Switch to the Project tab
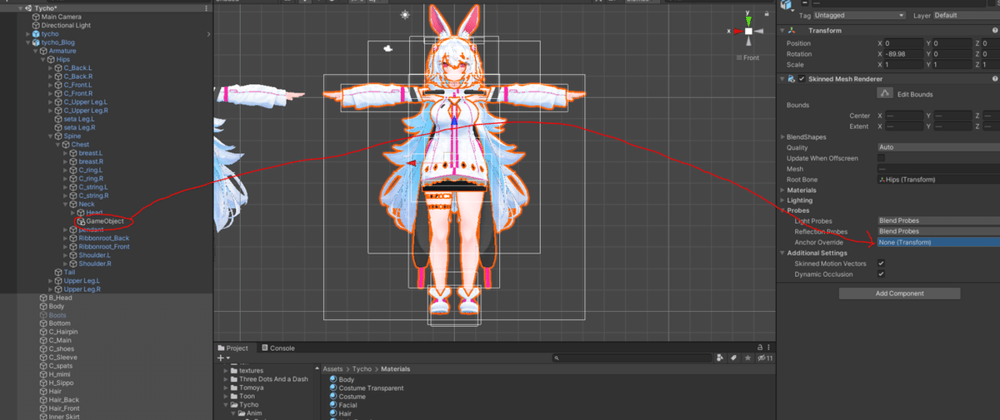The height and width of the screenshot is (420, 1000). (232, 348)
